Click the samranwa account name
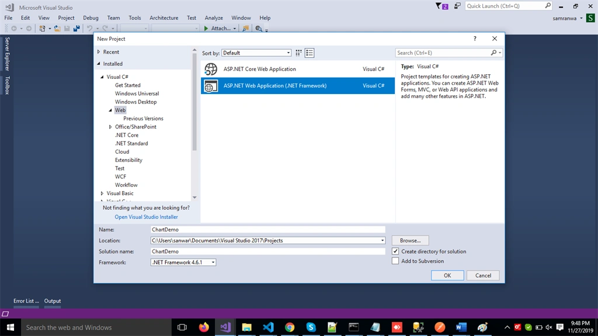Image resolution: width=598 pixels, height=336 pixels. [x=565, y=18]
